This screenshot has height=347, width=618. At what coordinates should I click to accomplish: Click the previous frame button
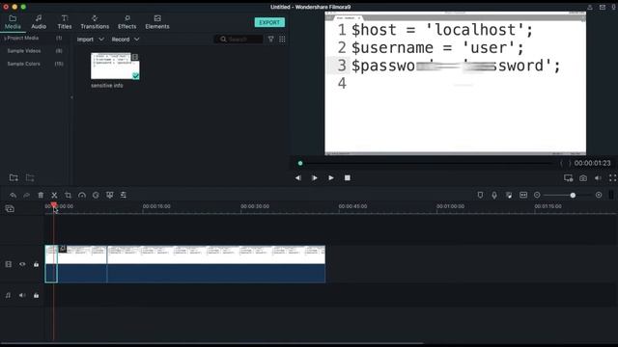coord(298,177)
